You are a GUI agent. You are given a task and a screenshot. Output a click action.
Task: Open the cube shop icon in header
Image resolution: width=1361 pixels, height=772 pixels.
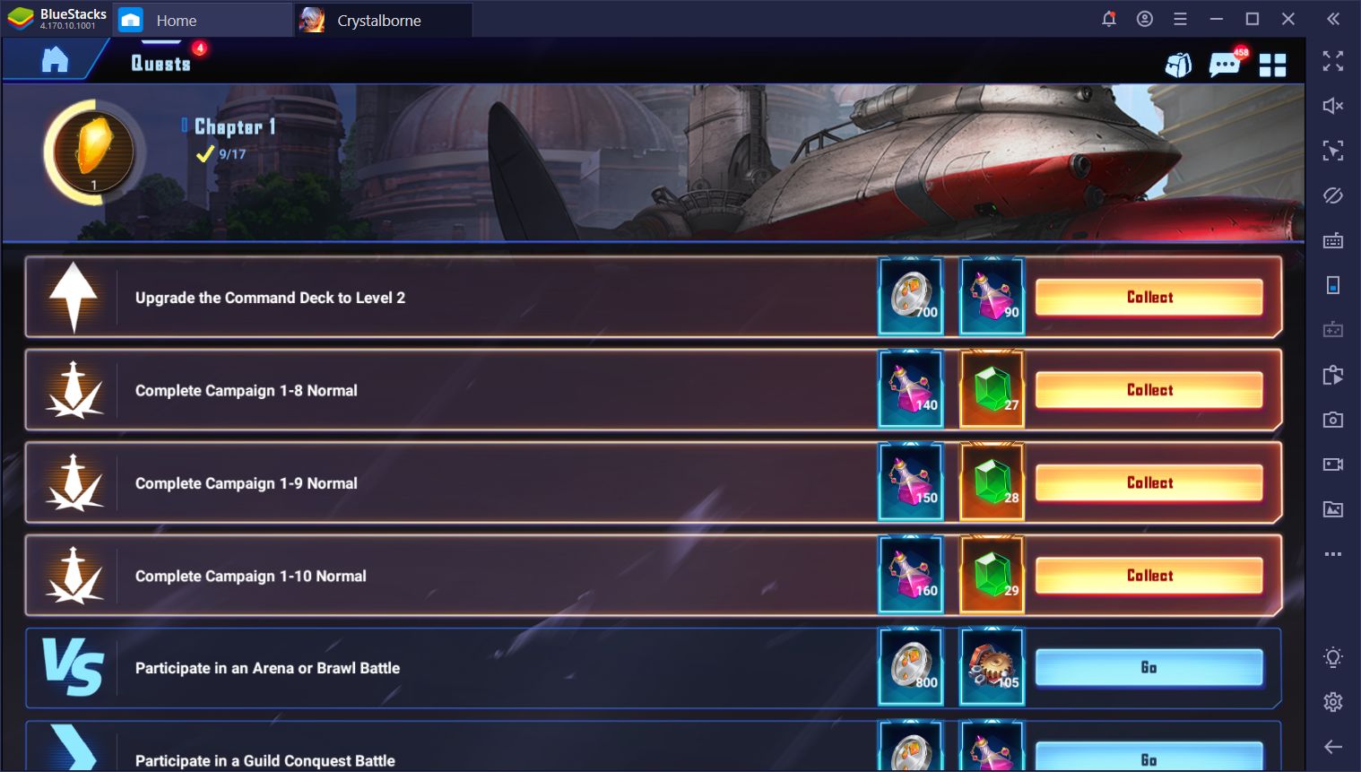click(1178, 65)
